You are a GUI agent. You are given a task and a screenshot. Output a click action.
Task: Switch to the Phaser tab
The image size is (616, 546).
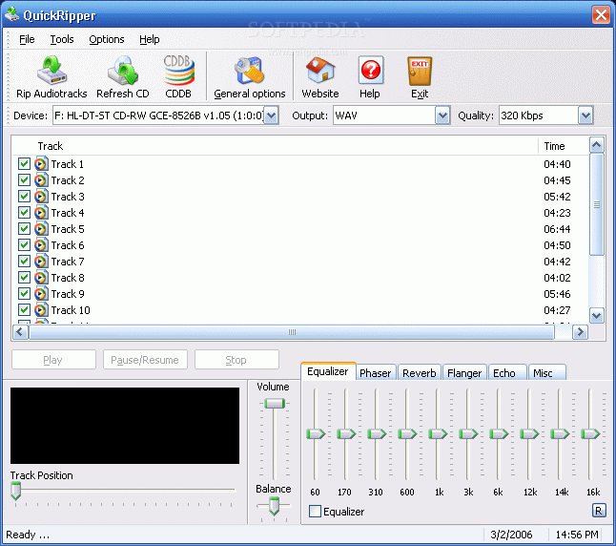tap(375, 372)
